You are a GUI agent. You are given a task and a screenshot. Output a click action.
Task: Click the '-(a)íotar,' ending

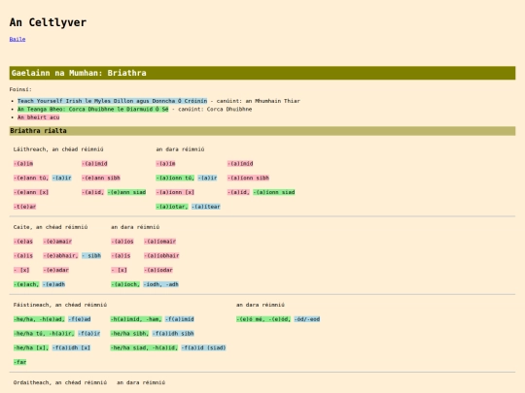point(172,207)
